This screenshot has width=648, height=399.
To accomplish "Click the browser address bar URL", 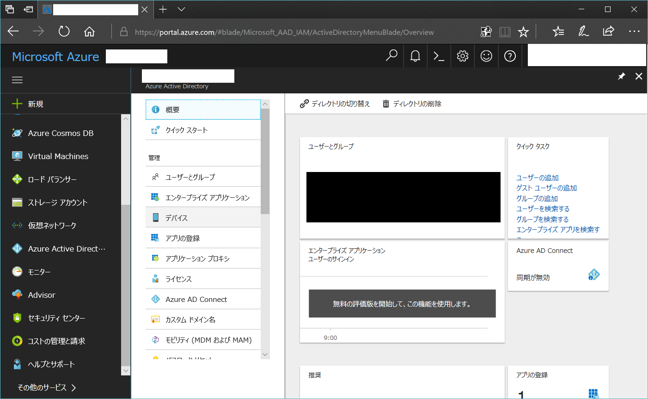I will pos(284,32).
